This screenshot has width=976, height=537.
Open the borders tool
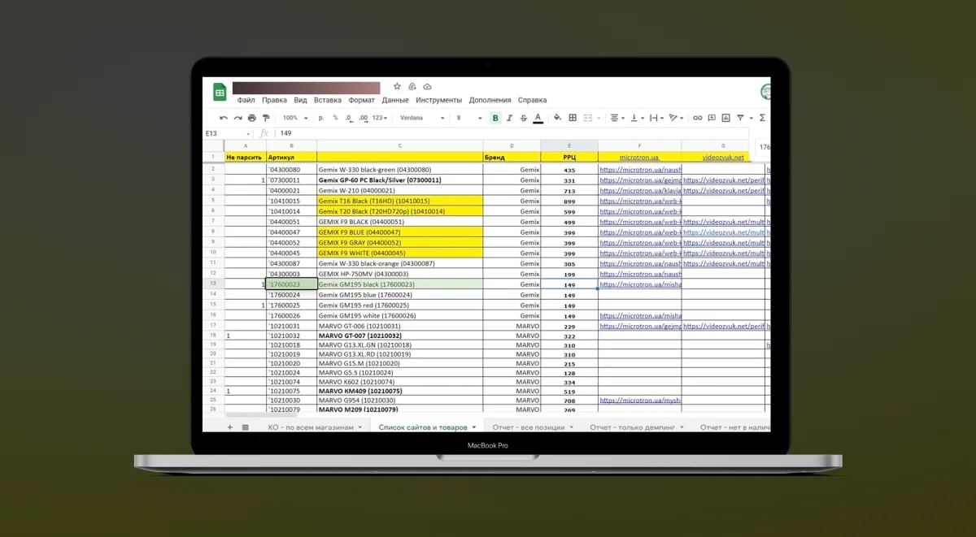click(x=573, y=118)
